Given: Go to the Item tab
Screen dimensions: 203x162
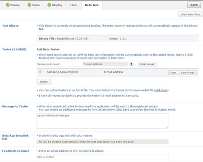Looking at the screenshot, I should coord(74,5).
